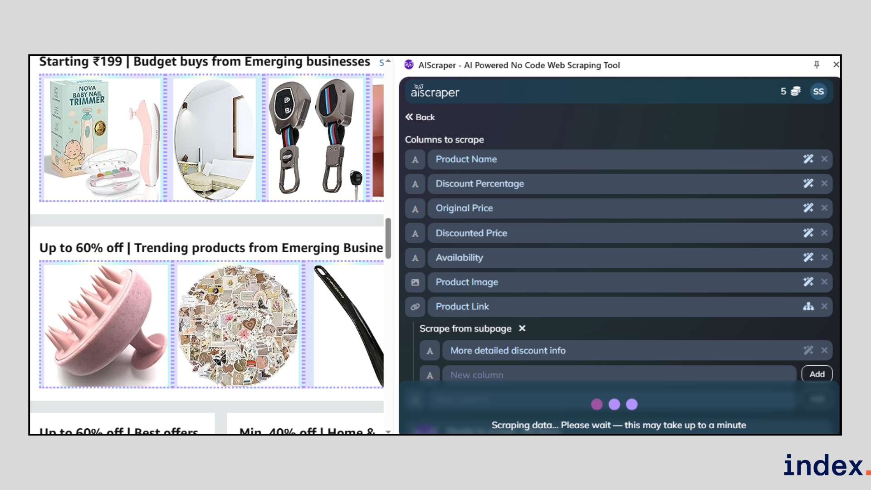The height and width of the screenshot is (490, 871).
Task: Remove the Original Price column
Action: click(x=824, y=208)
